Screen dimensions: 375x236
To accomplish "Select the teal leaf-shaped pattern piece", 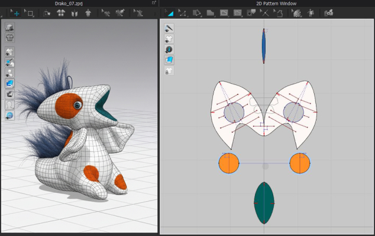I will tap(264, 203).
